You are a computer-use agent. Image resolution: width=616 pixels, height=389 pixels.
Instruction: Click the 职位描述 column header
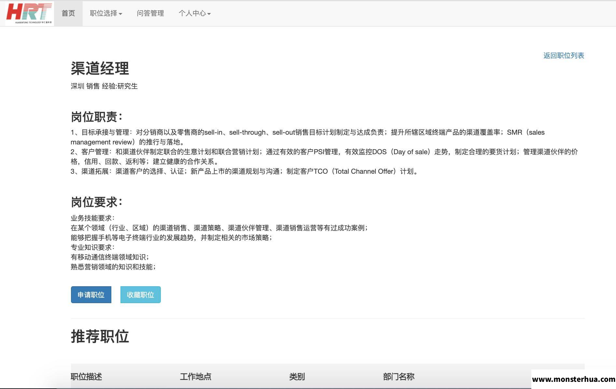pos(86,377)
